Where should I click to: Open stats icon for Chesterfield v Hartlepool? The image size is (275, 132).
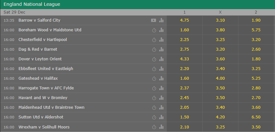[x=161, y=40]
